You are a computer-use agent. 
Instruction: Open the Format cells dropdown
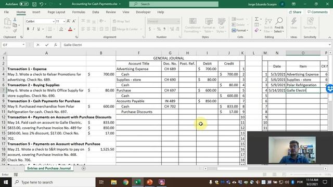(240, 31)
